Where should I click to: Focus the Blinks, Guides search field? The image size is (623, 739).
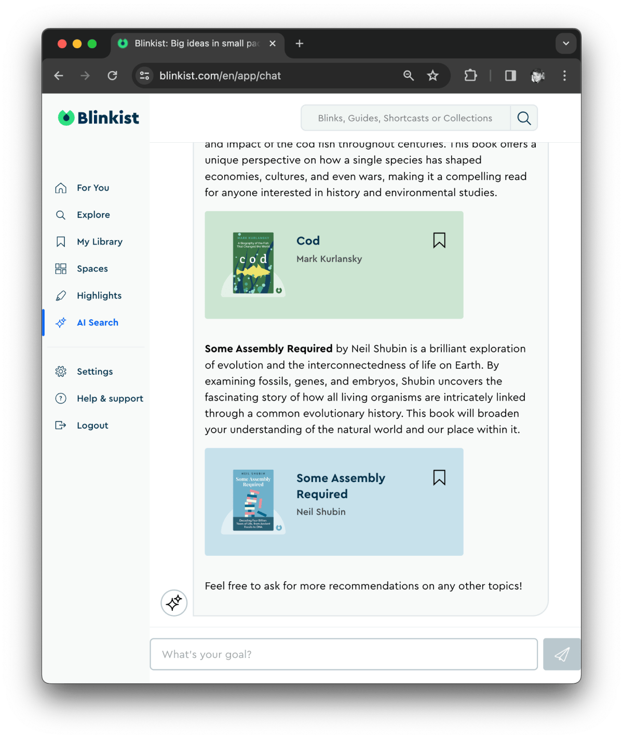405,118
